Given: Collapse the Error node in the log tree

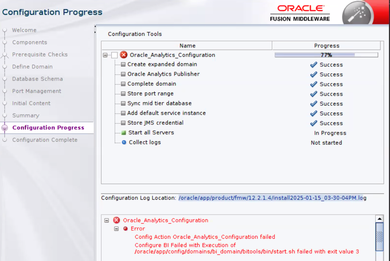Looking at the screenshot, I should pos(116,229).
